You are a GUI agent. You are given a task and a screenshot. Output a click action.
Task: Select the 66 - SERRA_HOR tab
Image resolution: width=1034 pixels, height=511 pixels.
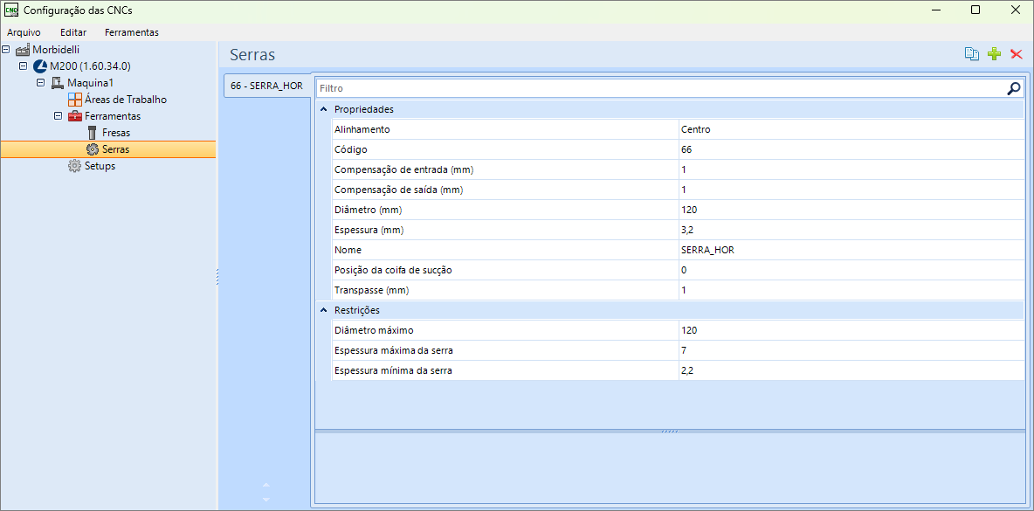pyautogui.click(x=267, y=86)
